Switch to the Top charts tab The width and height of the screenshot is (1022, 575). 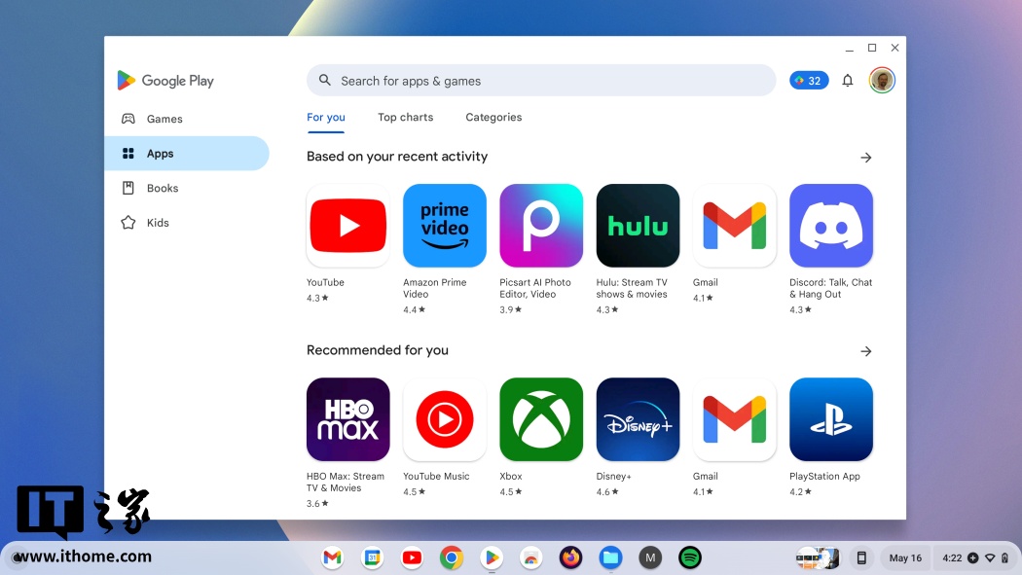click(x=406, y=117)
